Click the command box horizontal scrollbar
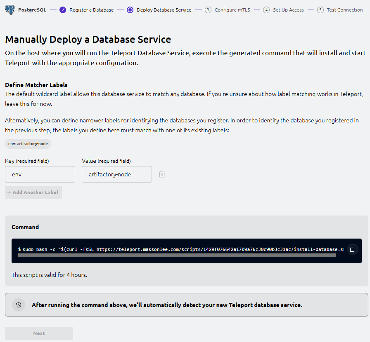 tap(177, 255)
